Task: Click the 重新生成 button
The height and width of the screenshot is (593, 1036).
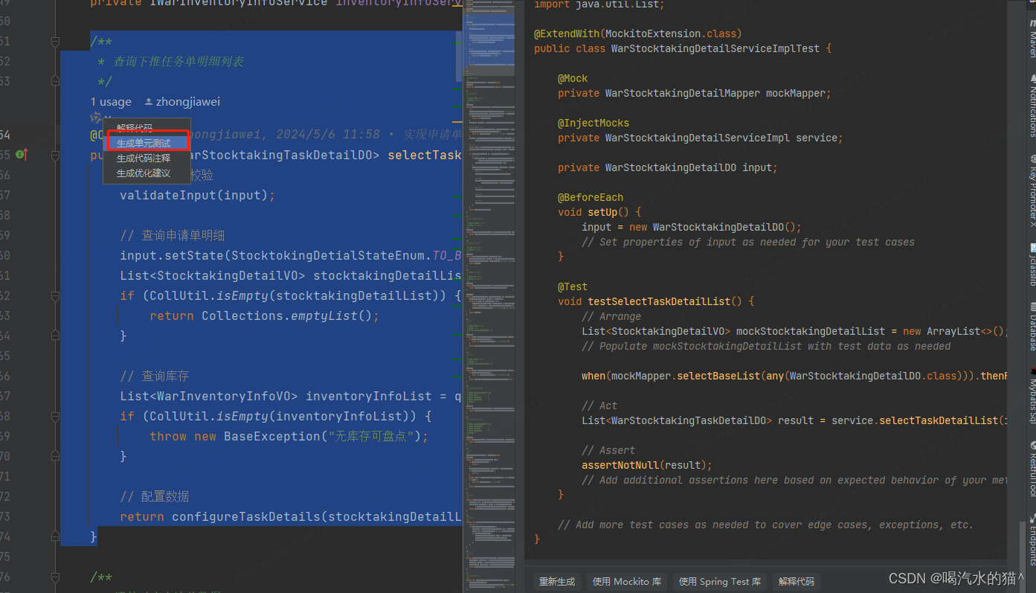Action: click(x=557, y=582)
